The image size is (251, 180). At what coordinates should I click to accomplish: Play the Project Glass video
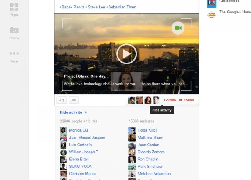[x=127, y=54]
